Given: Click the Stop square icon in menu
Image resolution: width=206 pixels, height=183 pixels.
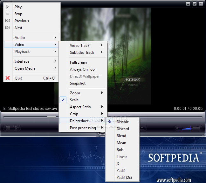Looking at the screenshot, I should point(8,14).
